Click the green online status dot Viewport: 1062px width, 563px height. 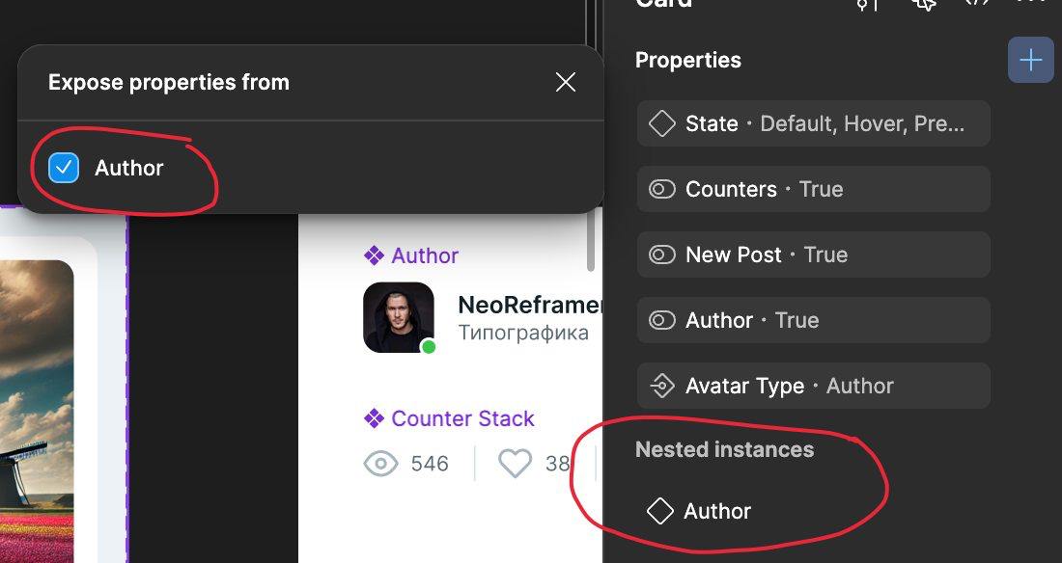pos(429,346)
